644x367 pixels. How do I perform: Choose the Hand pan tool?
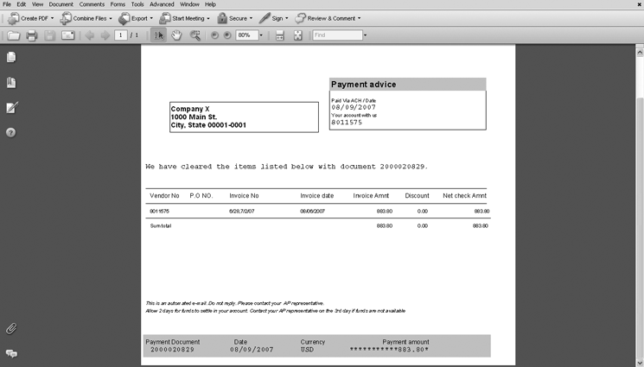click(x=176, y=35)
